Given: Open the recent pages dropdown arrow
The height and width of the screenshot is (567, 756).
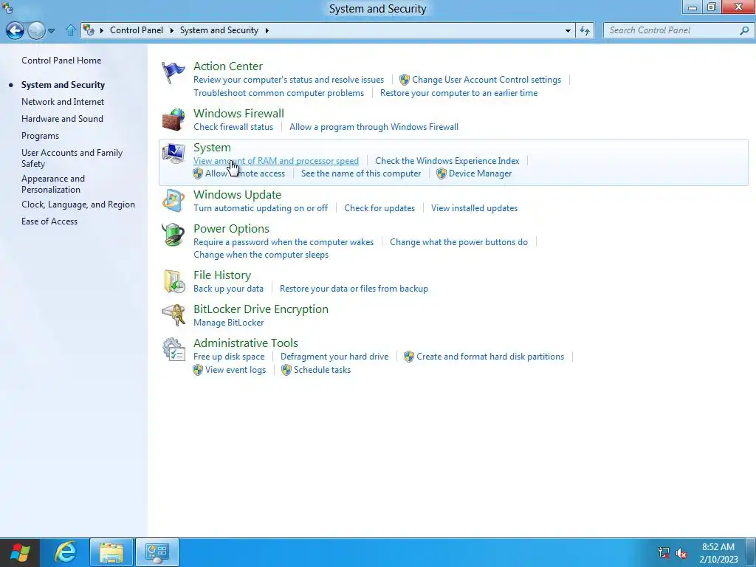Looking at the screenshot, I should click(51, 31).
